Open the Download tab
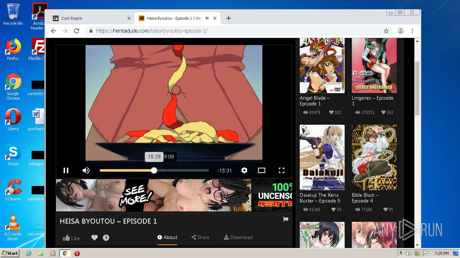This screenshot has width=460, height=258. point(238,237)
